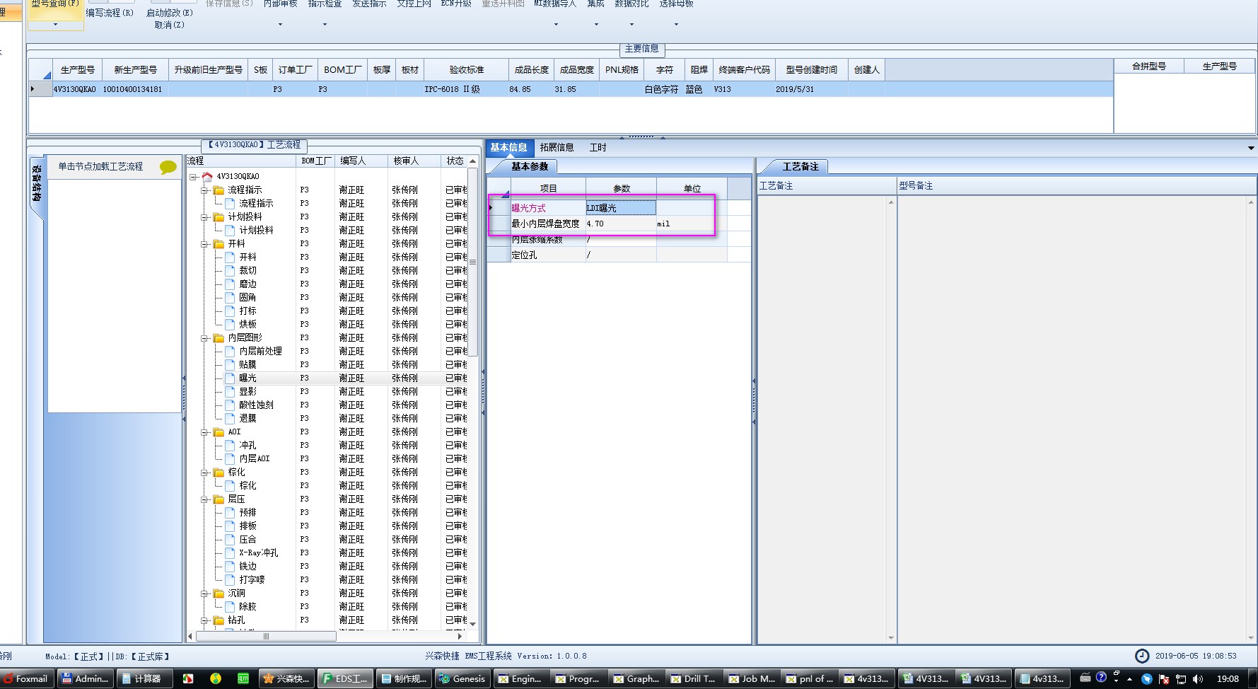Open the Job M... taskbar window
This screenshot has height=689, width=1258.
tap(752, 678)
